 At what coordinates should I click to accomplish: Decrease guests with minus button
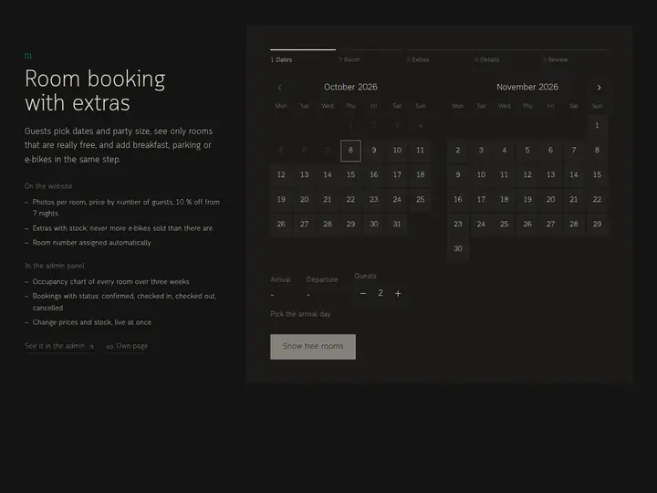363,293
